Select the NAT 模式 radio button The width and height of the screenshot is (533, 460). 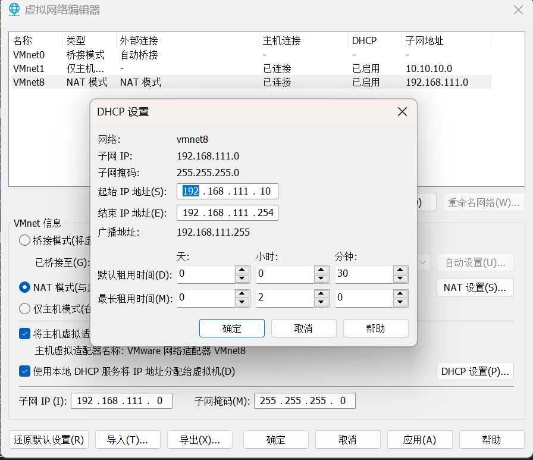[25, 287]
